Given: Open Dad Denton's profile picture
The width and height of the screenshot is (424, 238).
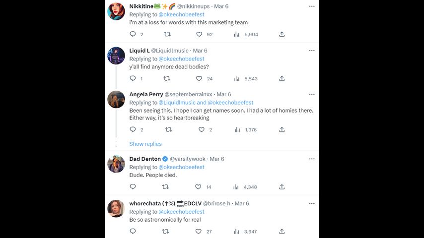Looking at the screenshot, I should tap(116, 164).
